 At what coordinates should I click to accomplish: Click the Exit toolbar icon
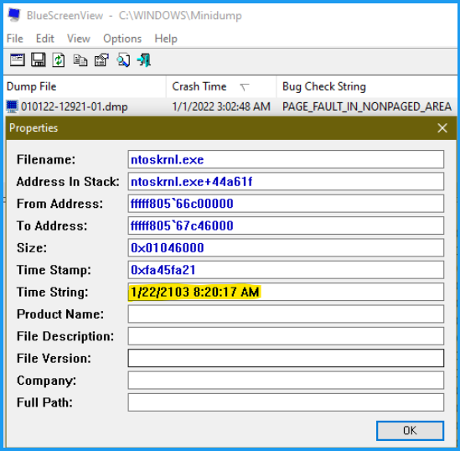(x=144, y=60)
